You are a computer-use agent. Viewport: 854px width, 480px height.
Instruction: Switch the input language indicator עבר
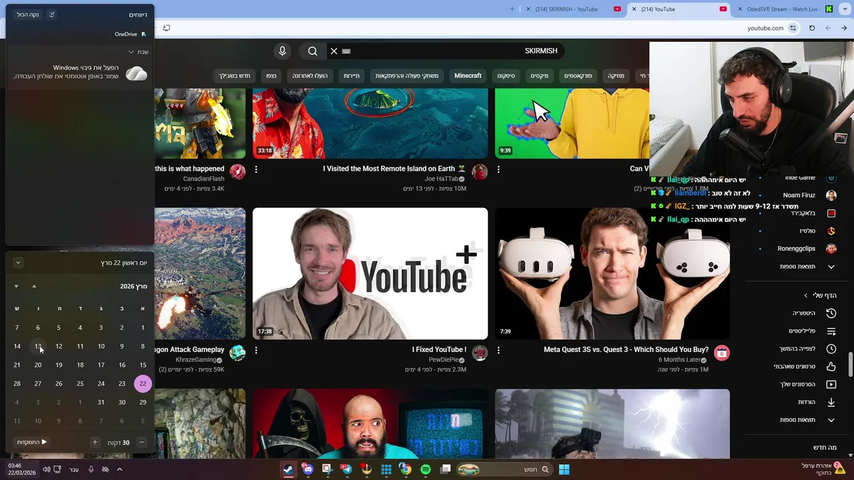(74, 469)
